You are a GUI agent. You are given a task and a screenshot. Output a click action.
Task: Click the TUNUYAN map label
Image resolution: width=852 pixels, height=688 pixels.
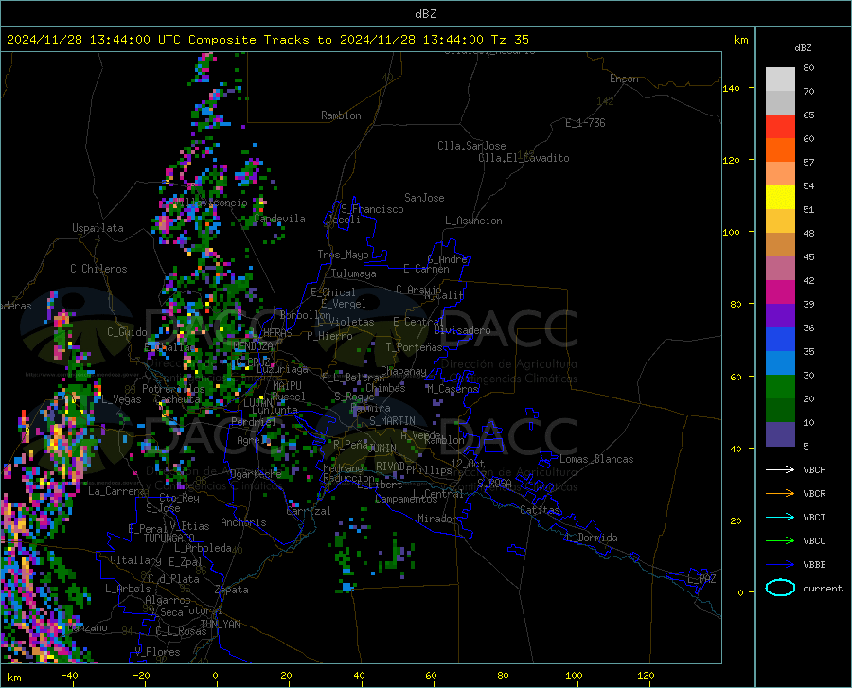coord(220,625)
